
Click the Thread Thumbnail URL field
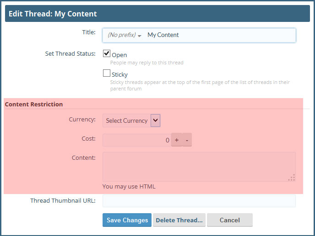(x=199, y=201)
